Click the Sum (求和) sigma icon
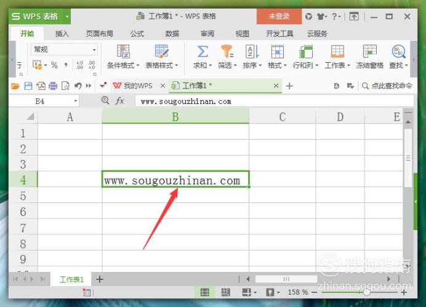Viewport: 426px width, 307px height. pyautogui.click(x=203, y=52)
